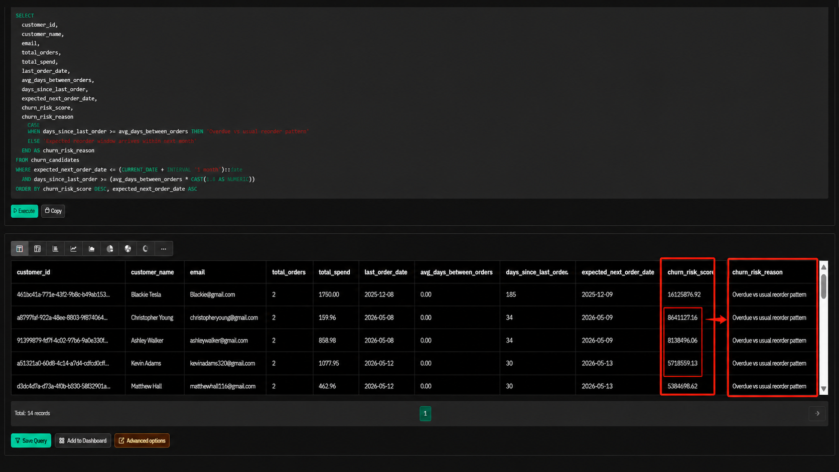Sort by expected_next_order_date column header
Image resolution: width=839 pixels, height=472 pixels.
618,272
